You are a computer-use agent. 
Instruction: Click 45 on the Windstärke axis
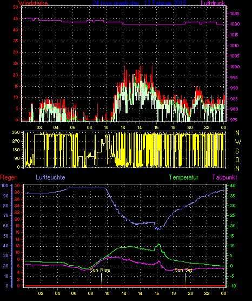(x=16, y=18)
